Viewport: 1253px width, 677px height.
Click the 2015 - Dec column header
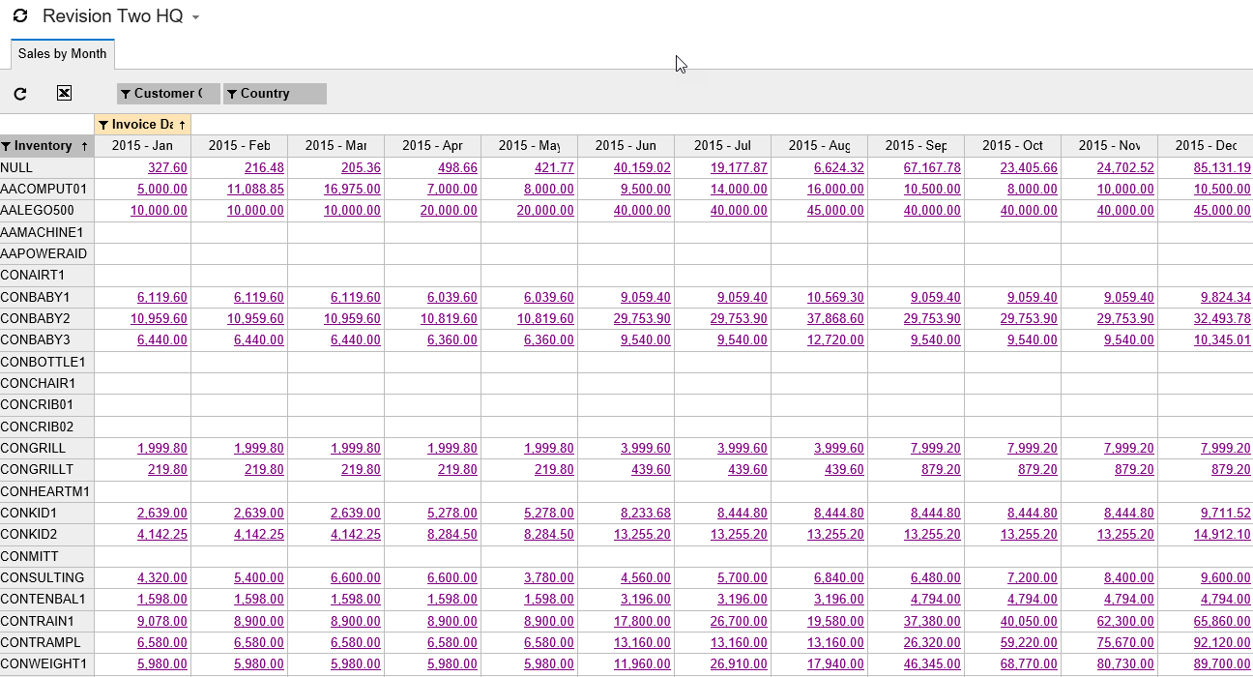[x=1205, y=146]
